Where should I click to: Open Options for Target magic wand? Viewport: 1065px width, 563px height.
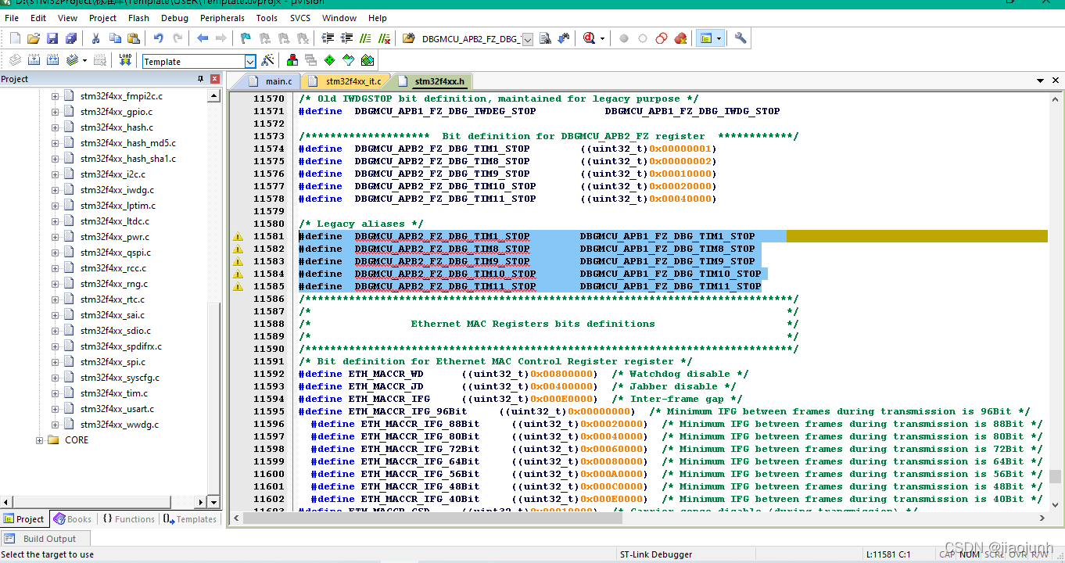(x=267, y=60)
